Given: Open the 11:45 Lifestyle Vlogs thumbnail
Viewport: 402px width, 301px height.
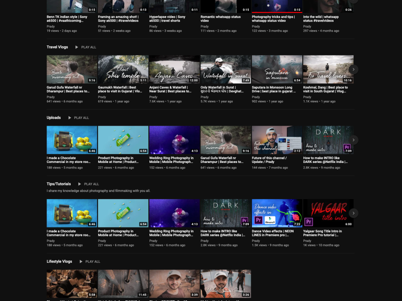Looking at the screenshot, I should [123, 284].
